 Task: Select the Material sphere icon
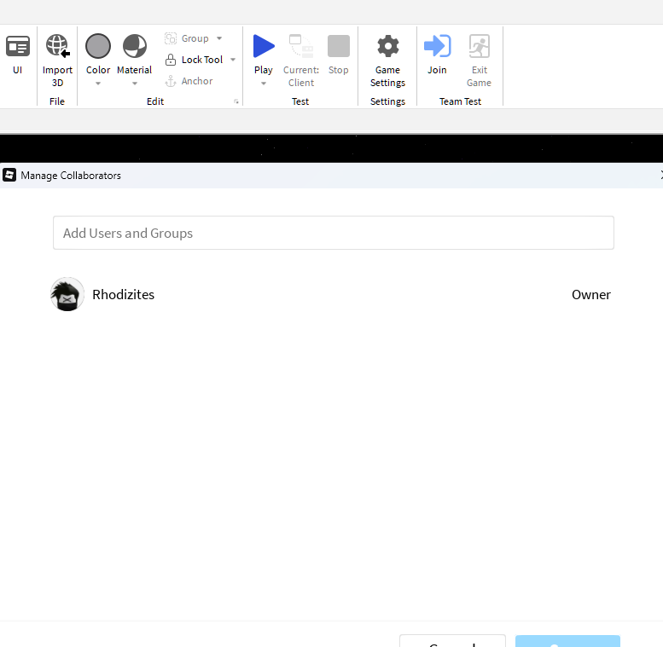(x=135, y=46)
